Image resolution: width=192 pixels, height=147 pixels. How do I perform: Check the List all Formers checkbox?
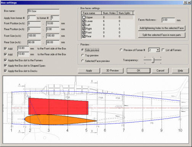(x=163, y=50)
